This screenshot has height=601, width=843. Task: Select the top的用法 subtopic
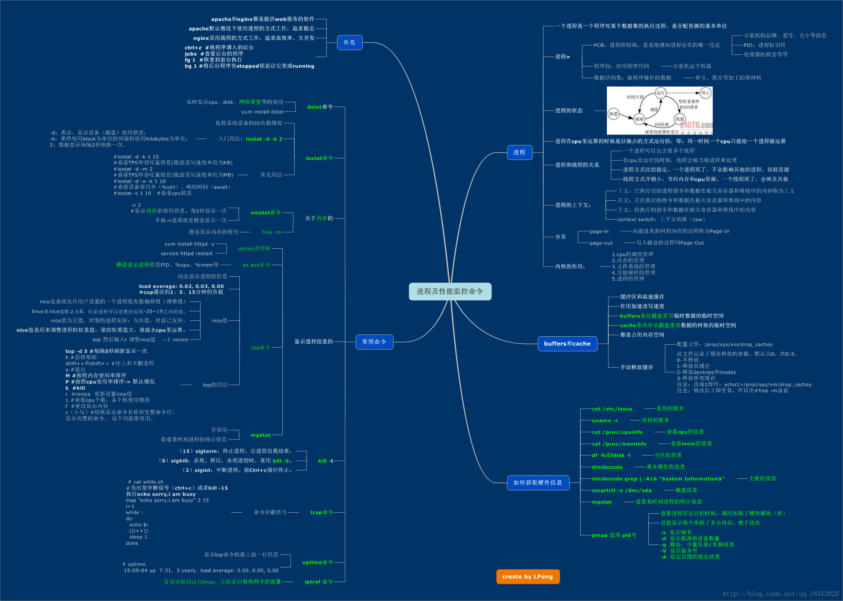point(215,385)
